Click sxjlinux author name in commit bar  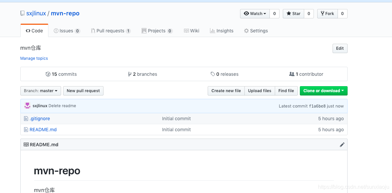point(40,106)
